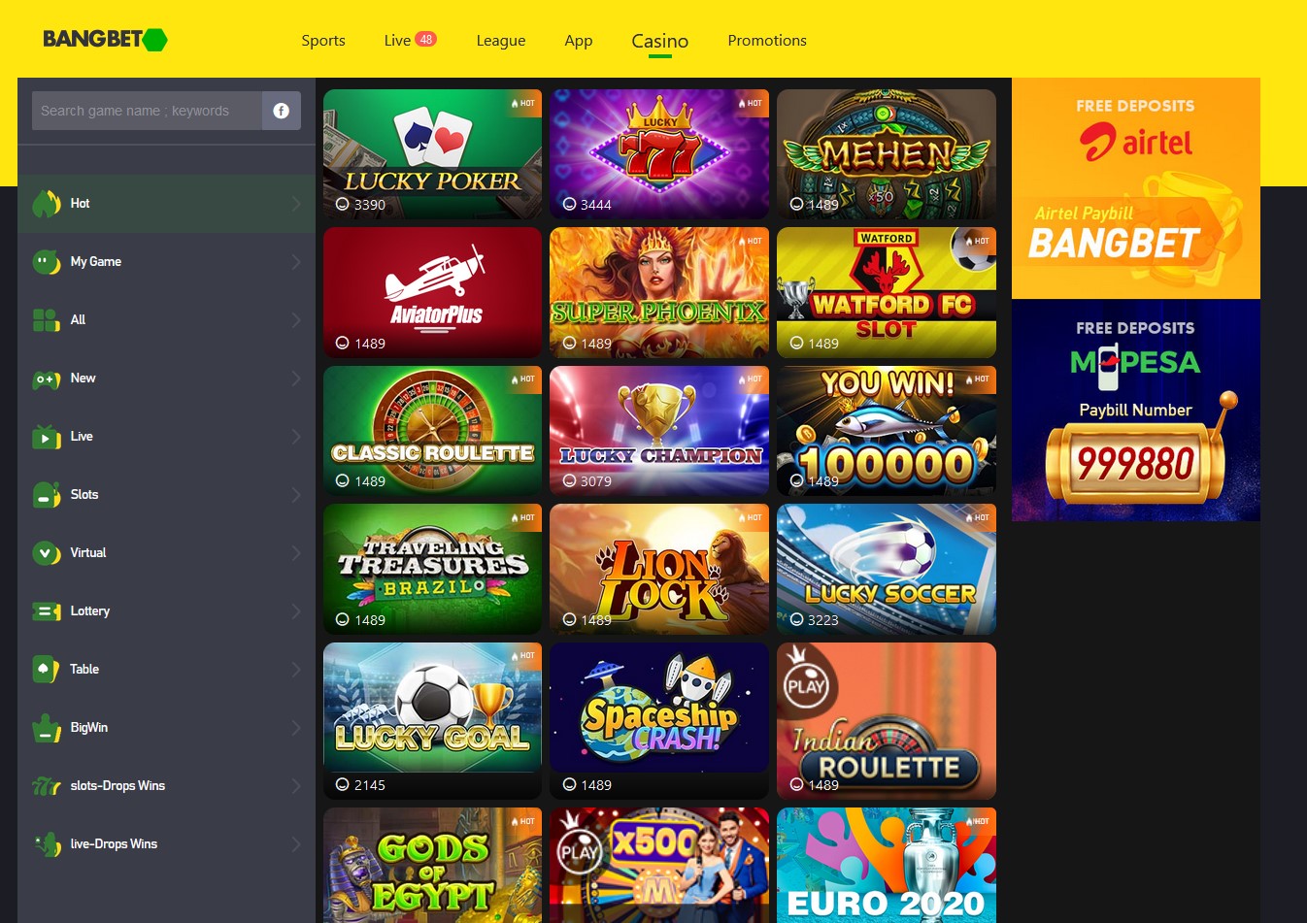Image resolution: width=1307 pixels, height=923 pixels.
Task: Open the slots-Drops Wins 777 icon
Action: 47,786
